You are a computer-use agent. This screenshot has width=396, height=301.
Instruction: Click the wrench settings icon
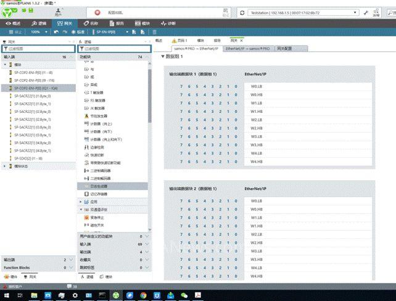pos(366,12)
